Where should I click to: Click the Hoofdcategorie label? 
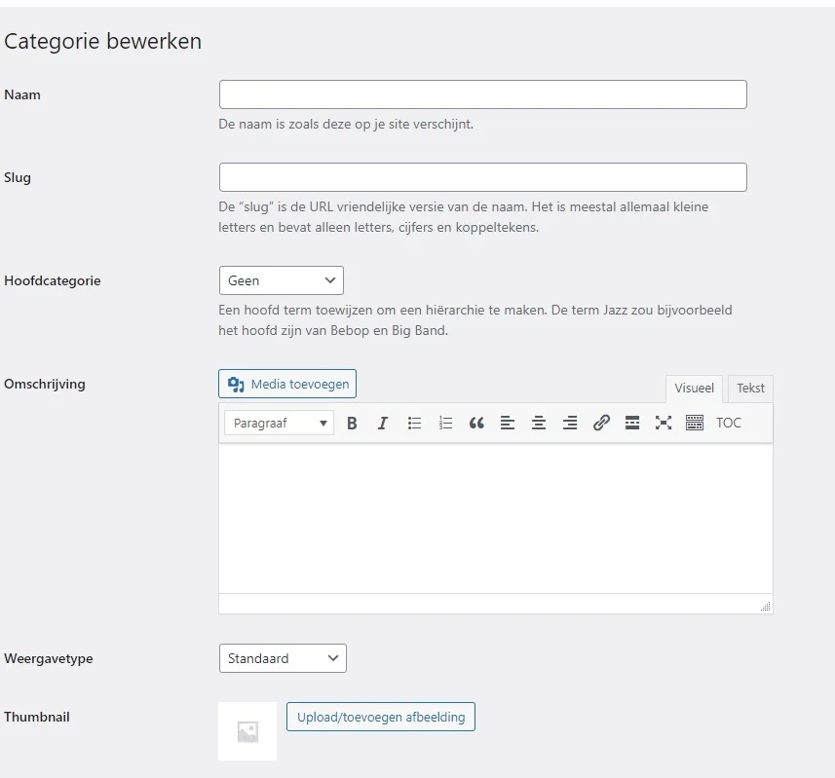pyautogui.click(x=53, y=281)
